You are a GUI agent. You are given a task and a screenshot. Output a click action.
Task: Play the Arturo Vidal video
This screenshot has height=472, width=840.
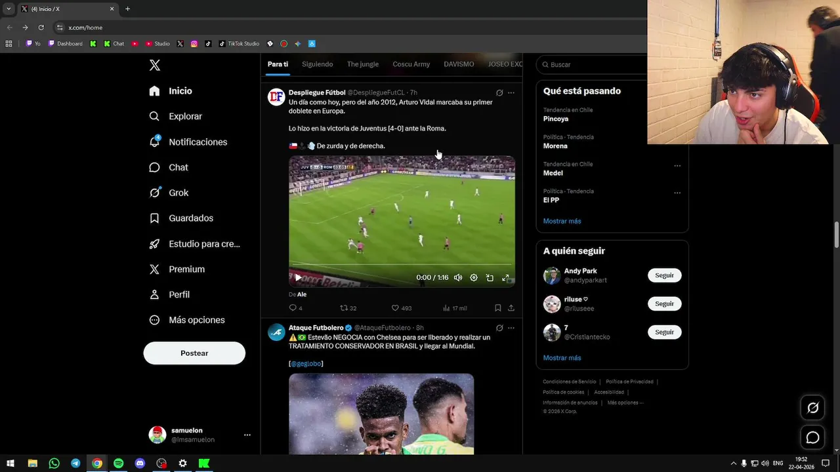coord(298,277)
